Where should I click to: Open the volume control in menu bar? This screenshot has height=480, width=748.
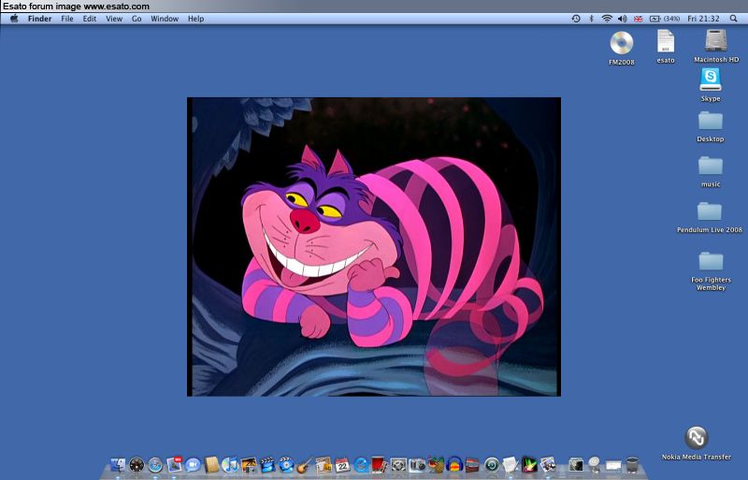(622, 19)
